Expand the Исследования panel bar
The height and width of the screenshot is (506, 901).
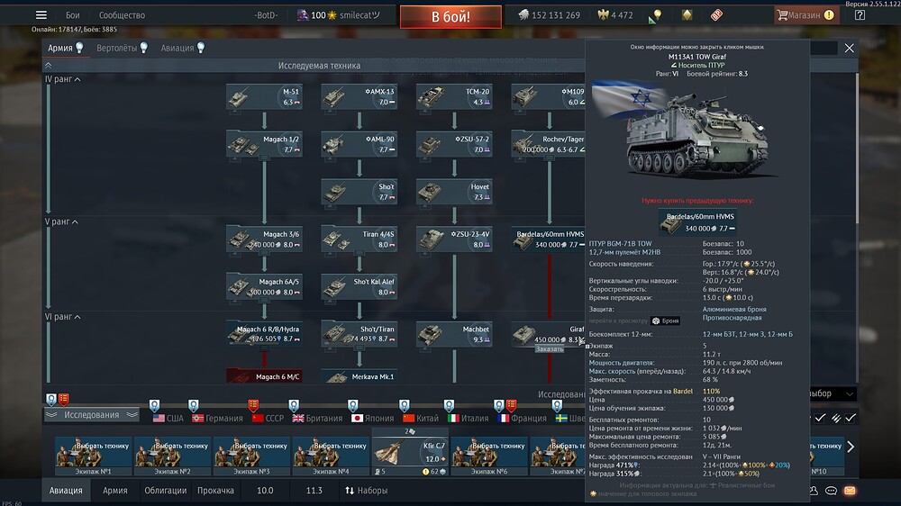(91, 415)
